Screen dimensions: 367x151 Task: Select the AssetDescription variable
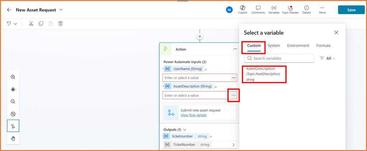pos(263,74)
